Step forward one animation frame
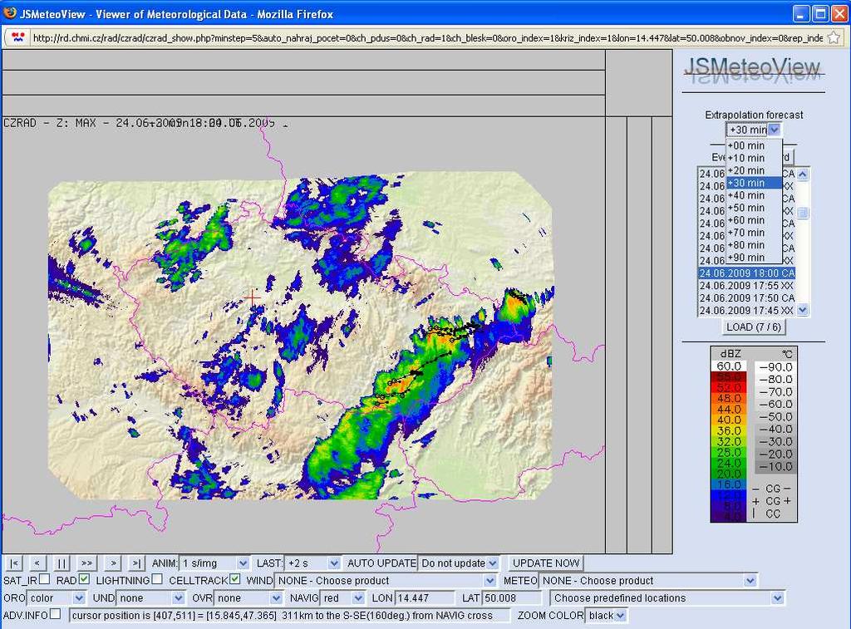The width and height of the screenshot is (851, 629). pos(113,563)
